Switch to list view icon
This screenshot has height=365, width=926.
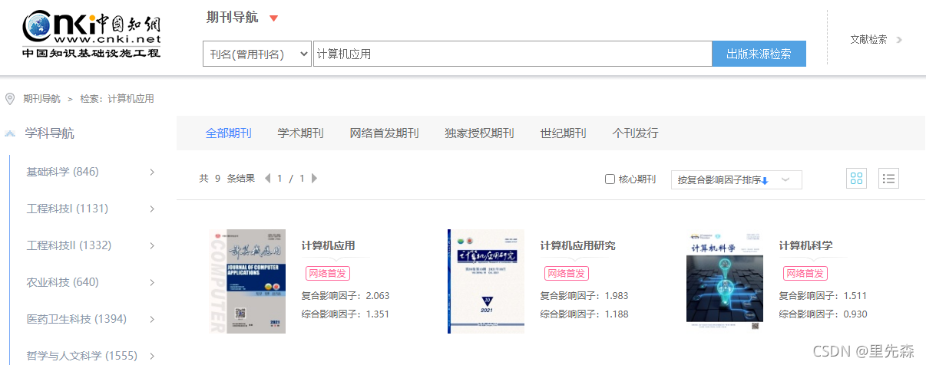click(889, 179)
